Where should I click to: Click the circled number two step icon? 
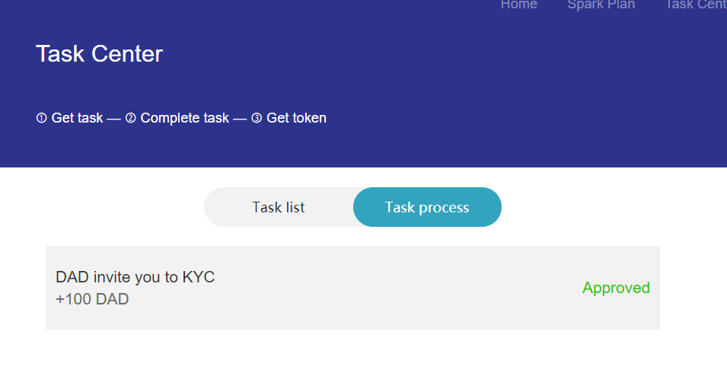(130, 118)
